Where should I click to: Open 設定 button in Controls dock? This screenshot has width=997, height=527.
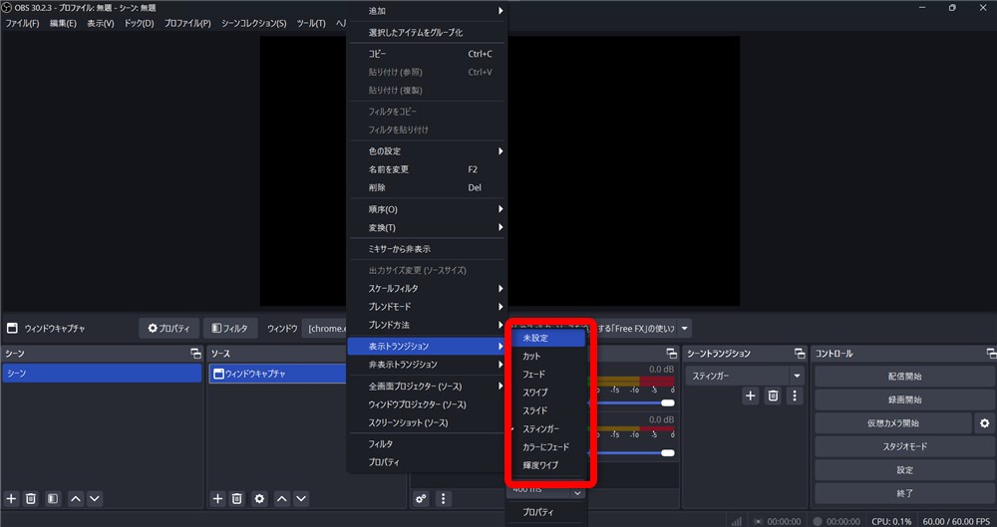click(904, 470)
